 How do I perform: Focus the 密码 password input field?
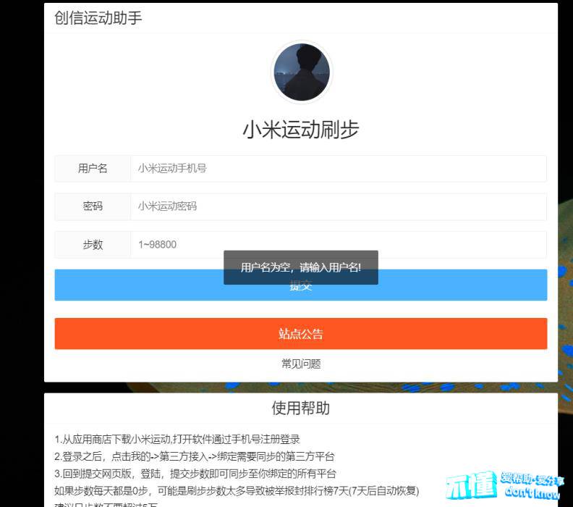[x=339, y=206]
